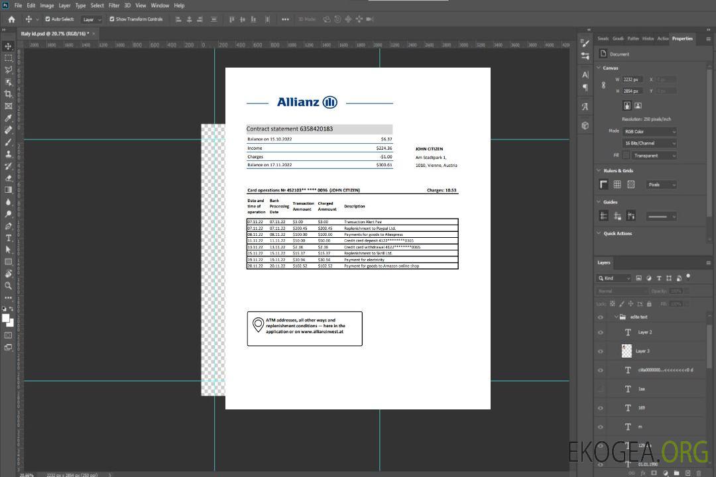This screenshot has width=716, height=477.
Task: Select the Pen tool
Action: pos(8,226)
